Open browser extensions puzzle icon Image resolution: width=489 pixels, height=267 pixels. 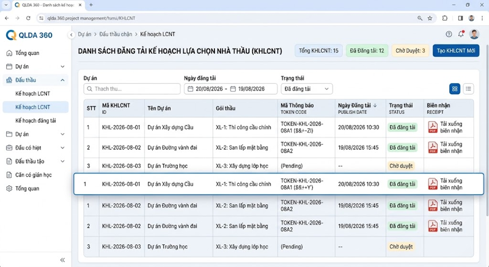(x=445, y=18)
